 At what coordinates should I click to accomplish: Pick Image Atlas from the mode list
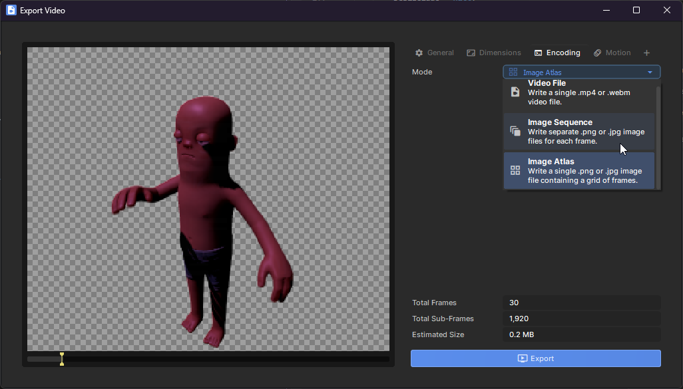point(578,170)
